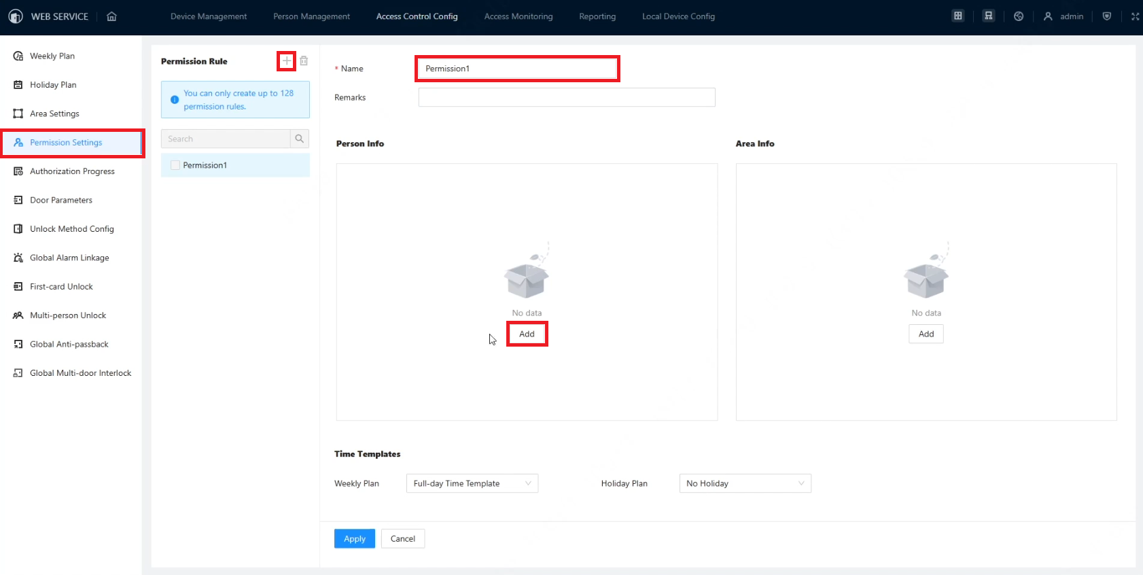Toggle full screen with the expand icon
Image resolution: width=1143 pixels, height=575 pixels.
(1135, 16)
